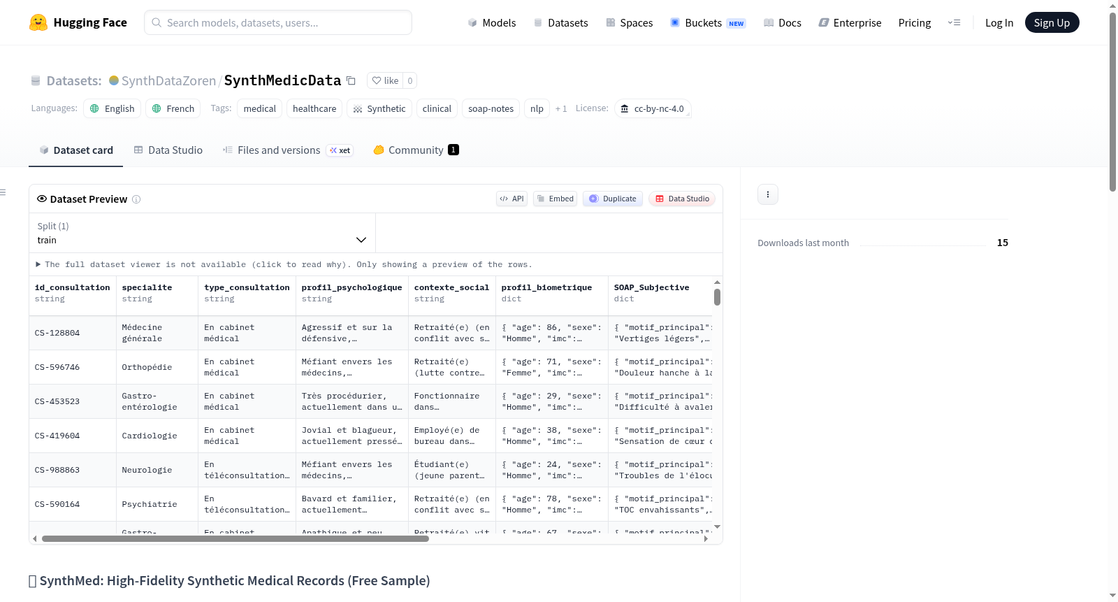Click the clinical tag
Viewport: 1118px width, 602px height.
click(437, 108)
